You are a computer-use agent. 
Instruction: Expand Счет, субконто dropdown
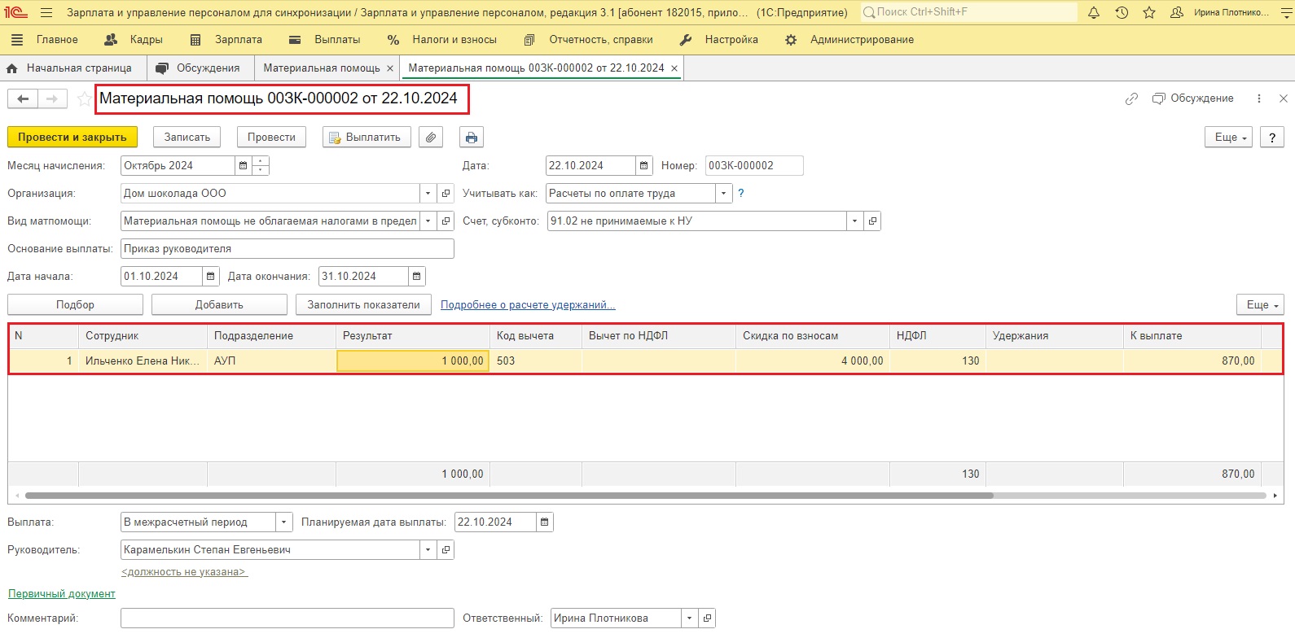click(854, 221)
